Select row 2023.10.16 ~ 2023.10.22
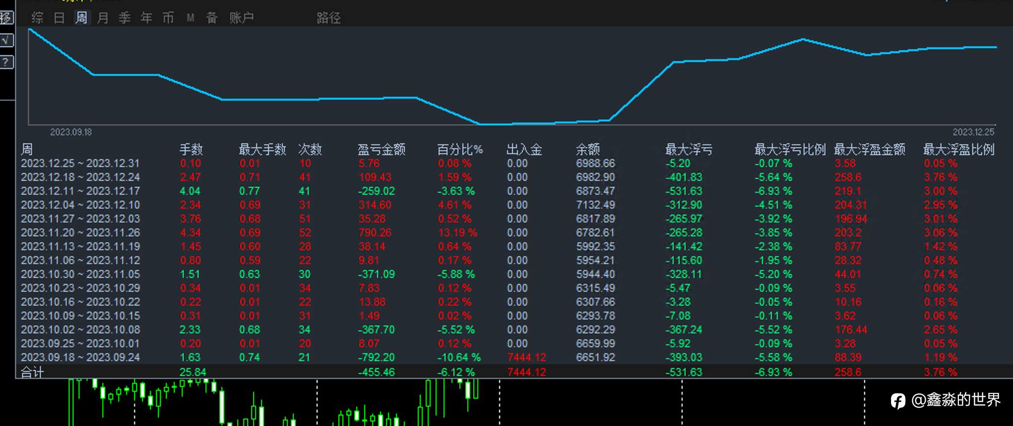Image resolution: width=1013 pixels, height=426 pixels. 514,302
